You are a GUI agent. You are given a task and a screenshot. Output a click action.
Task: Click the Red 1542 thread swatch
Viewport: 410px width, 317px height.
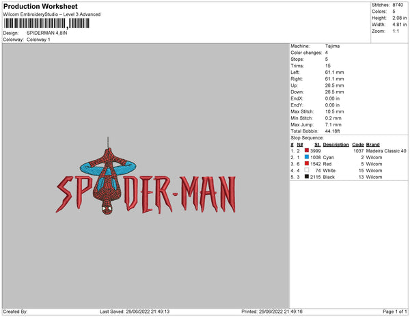pos(307,163)
